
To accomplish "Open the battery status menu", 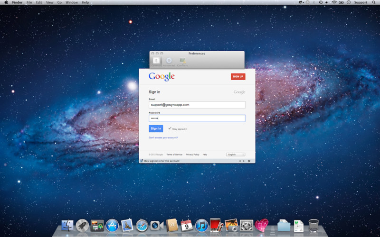I will click(341, 2).
